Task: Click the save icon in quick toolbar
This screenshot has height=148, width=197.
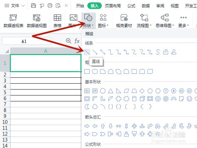Action: [x=33, y=6]
